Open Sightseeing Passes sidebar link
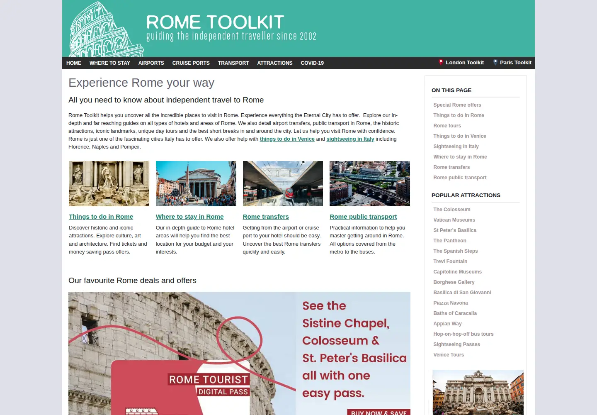The image size is (597, 415). pyautogui.click(x=457, y=344)
